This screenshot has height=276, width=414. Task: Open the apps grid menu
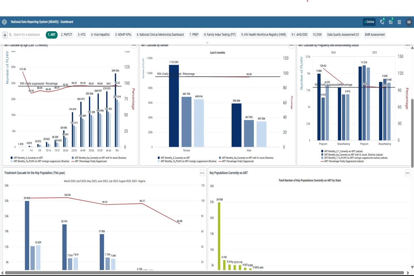399,22
